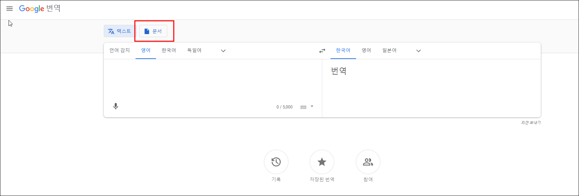The height and width of the screenshot is (196, 579).
Task: Click the 참여 label text
Action: click(368, 180)
